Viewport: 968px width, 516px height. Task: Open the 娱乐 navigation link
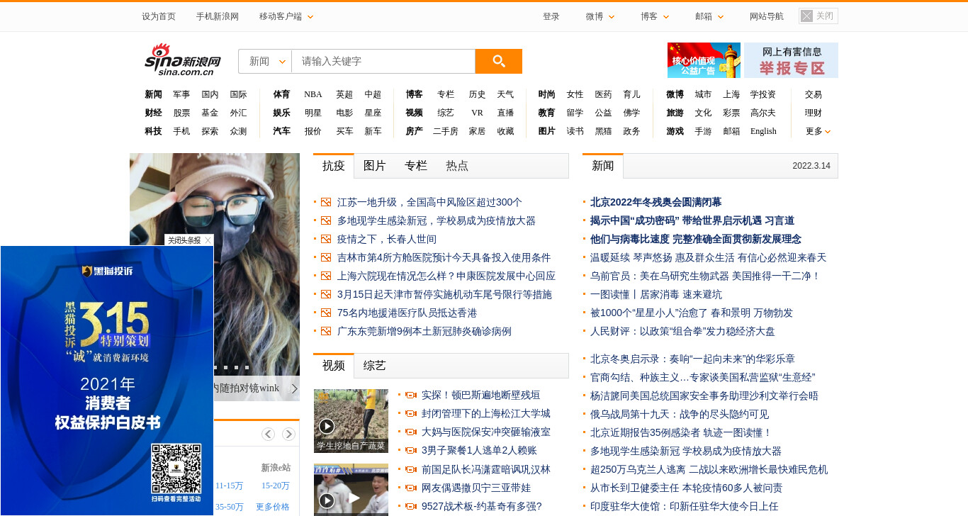pos(281,113)
